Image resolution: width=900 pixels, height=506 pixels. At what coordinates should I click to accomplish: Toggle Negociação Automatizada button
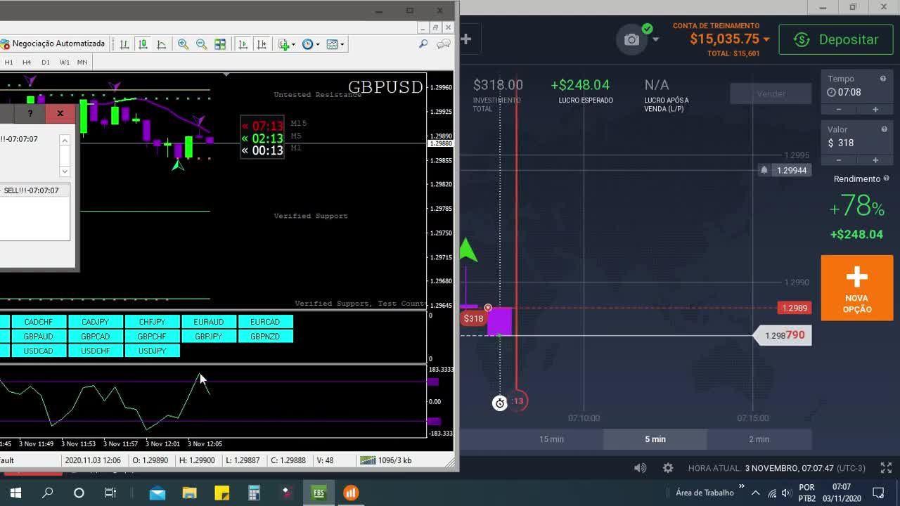pos(54,44)
